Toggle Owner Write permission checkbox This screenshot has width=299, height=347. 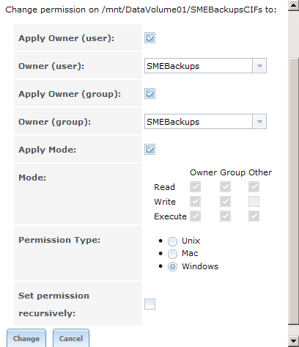[195, 202]
